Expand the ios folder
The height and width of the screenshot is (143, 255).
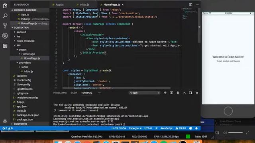click(18, 37)
